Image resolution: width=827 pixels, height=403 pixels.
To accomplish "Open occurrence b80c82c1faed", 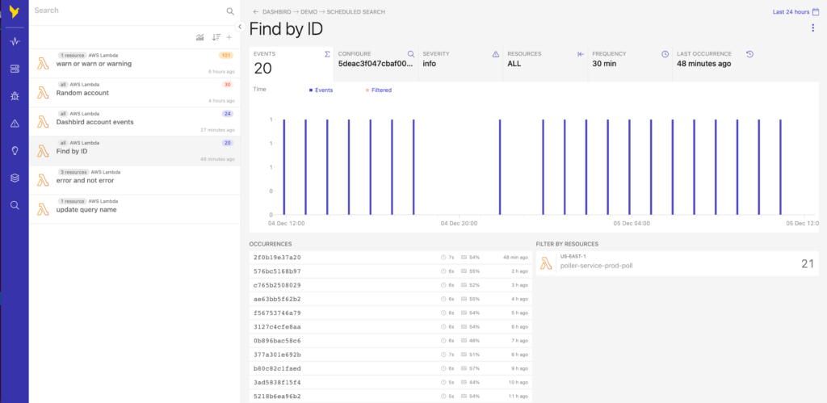I will [x=391, y=368].
